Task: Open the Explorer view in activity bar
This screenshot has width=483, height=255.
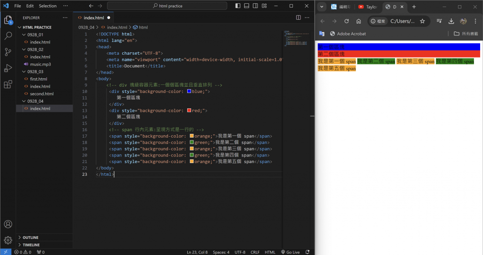Action: tap(8, 20)
